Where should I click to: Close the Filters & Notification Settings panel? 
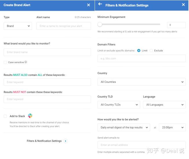point(183,5)
